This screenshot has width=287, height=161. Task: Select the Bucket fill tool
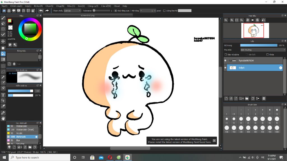(3, 54)
